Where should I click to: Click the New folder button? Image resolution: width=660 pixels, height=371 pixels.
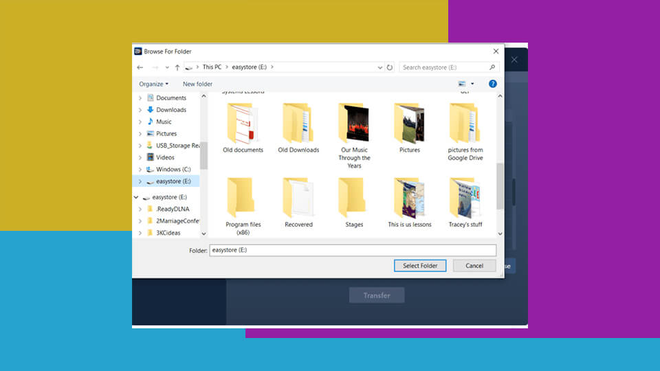tap(197, 84)
